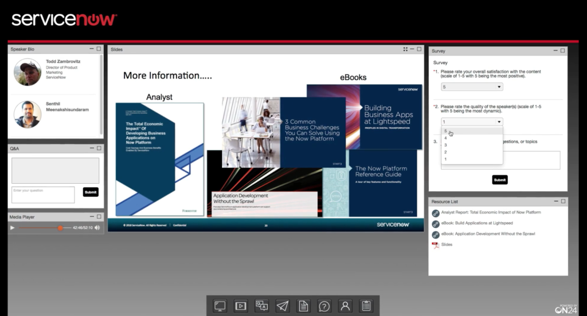
Task: Click Building Business Apps at Lightspeed cover
Action: [x=364, y=117]
